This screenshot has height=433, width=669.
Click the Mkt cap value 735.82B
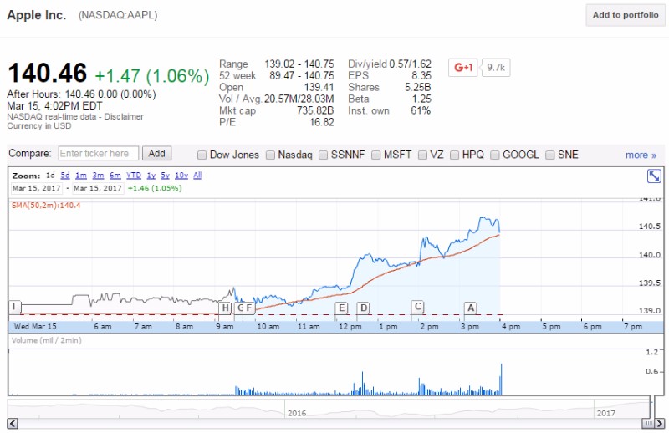(315, 110)
